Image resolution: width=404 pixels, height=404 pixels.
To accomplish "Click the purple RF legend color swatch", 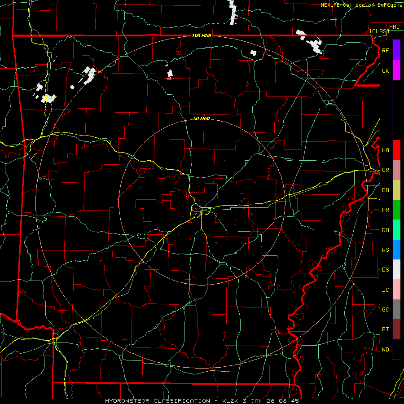I will (396, 50).
